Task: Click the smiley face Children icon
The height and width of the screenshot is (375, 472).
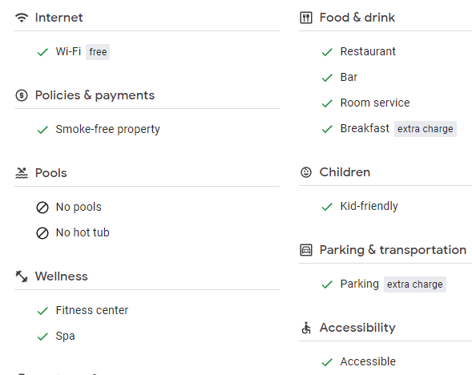Action: [x=306, y=172]
